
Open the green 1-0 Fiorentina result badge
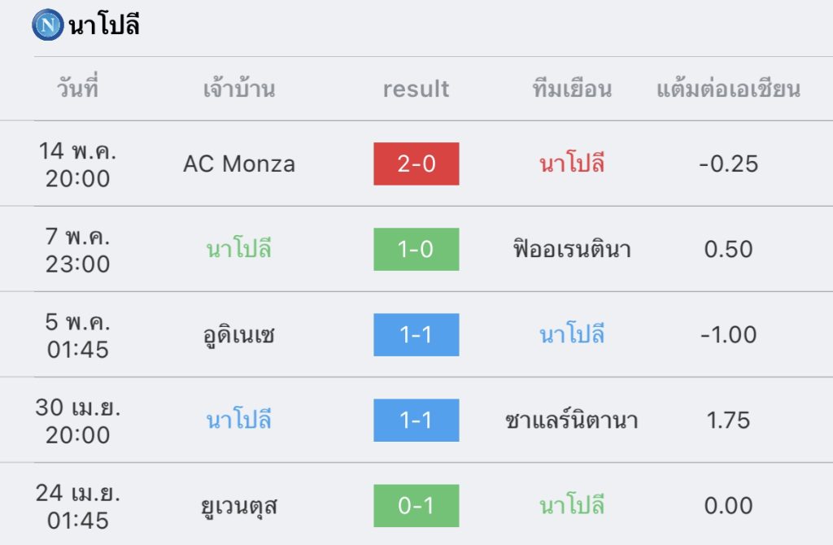[x=416, y=249]
